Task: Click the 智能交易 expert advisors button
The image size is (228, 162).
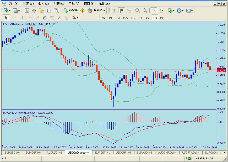Action: [x=96, y=11]
